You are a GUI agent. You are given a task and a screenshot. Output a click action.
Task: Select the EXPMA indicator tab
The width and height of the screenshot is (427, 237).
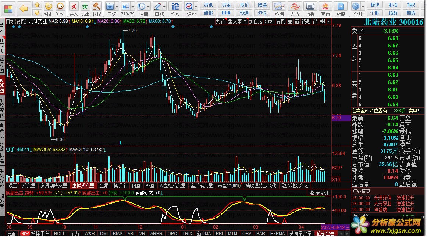[x=277, y=233]
